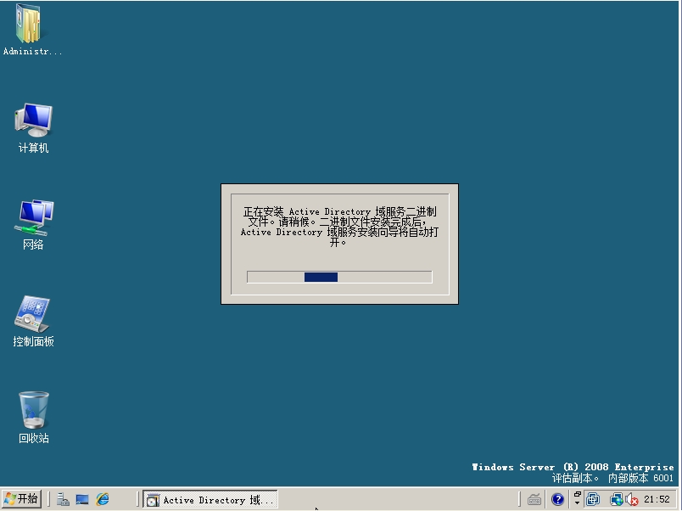Screen dimensions: 682x511
Task: Click the VMware Tools tray icon
Action: click(594, 500)
